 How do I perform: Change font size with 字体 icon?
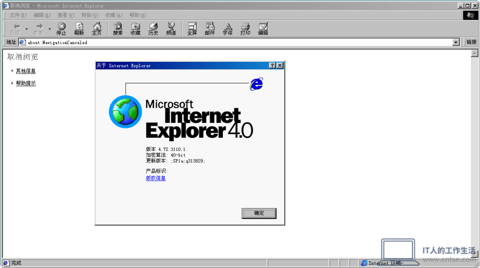228,29
